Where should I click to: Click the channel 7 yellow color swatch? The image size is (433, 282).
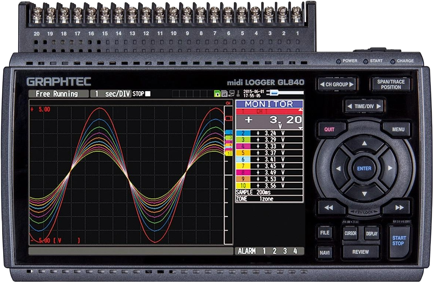click(x=243, y=166)
